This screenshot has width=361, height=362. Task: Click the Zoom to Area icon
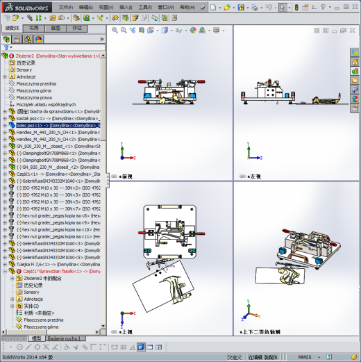coord(124,30)
